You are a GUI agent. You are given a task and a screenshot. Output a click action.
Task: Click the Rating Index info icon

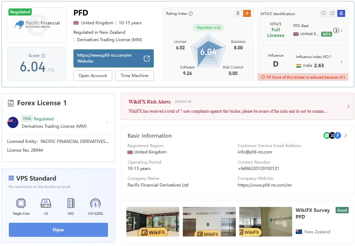point(191,14)
